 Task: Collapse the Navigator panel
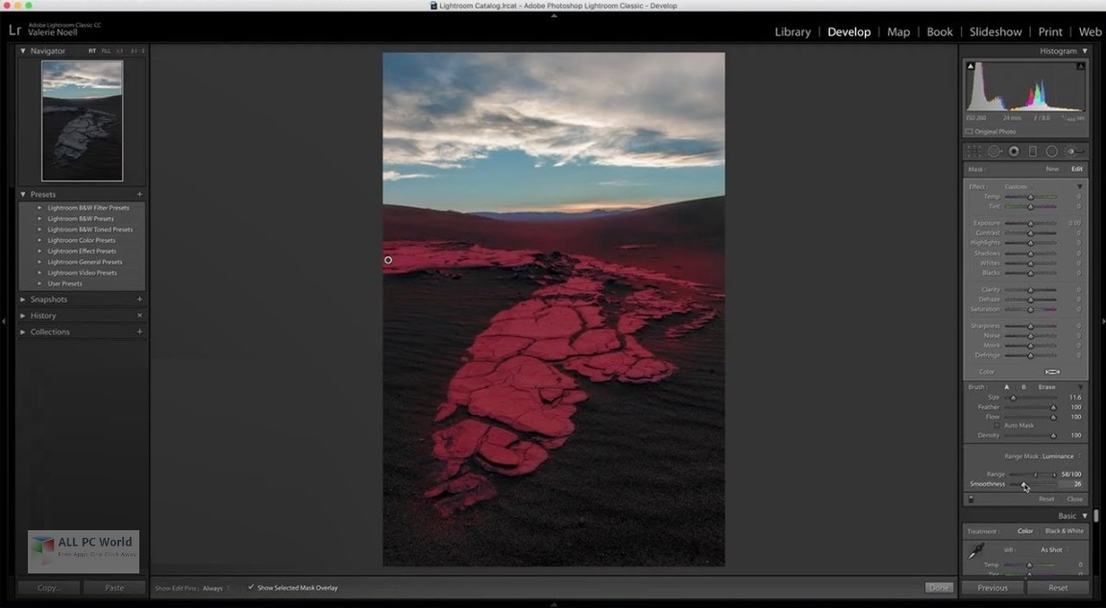tap(23, 51)
